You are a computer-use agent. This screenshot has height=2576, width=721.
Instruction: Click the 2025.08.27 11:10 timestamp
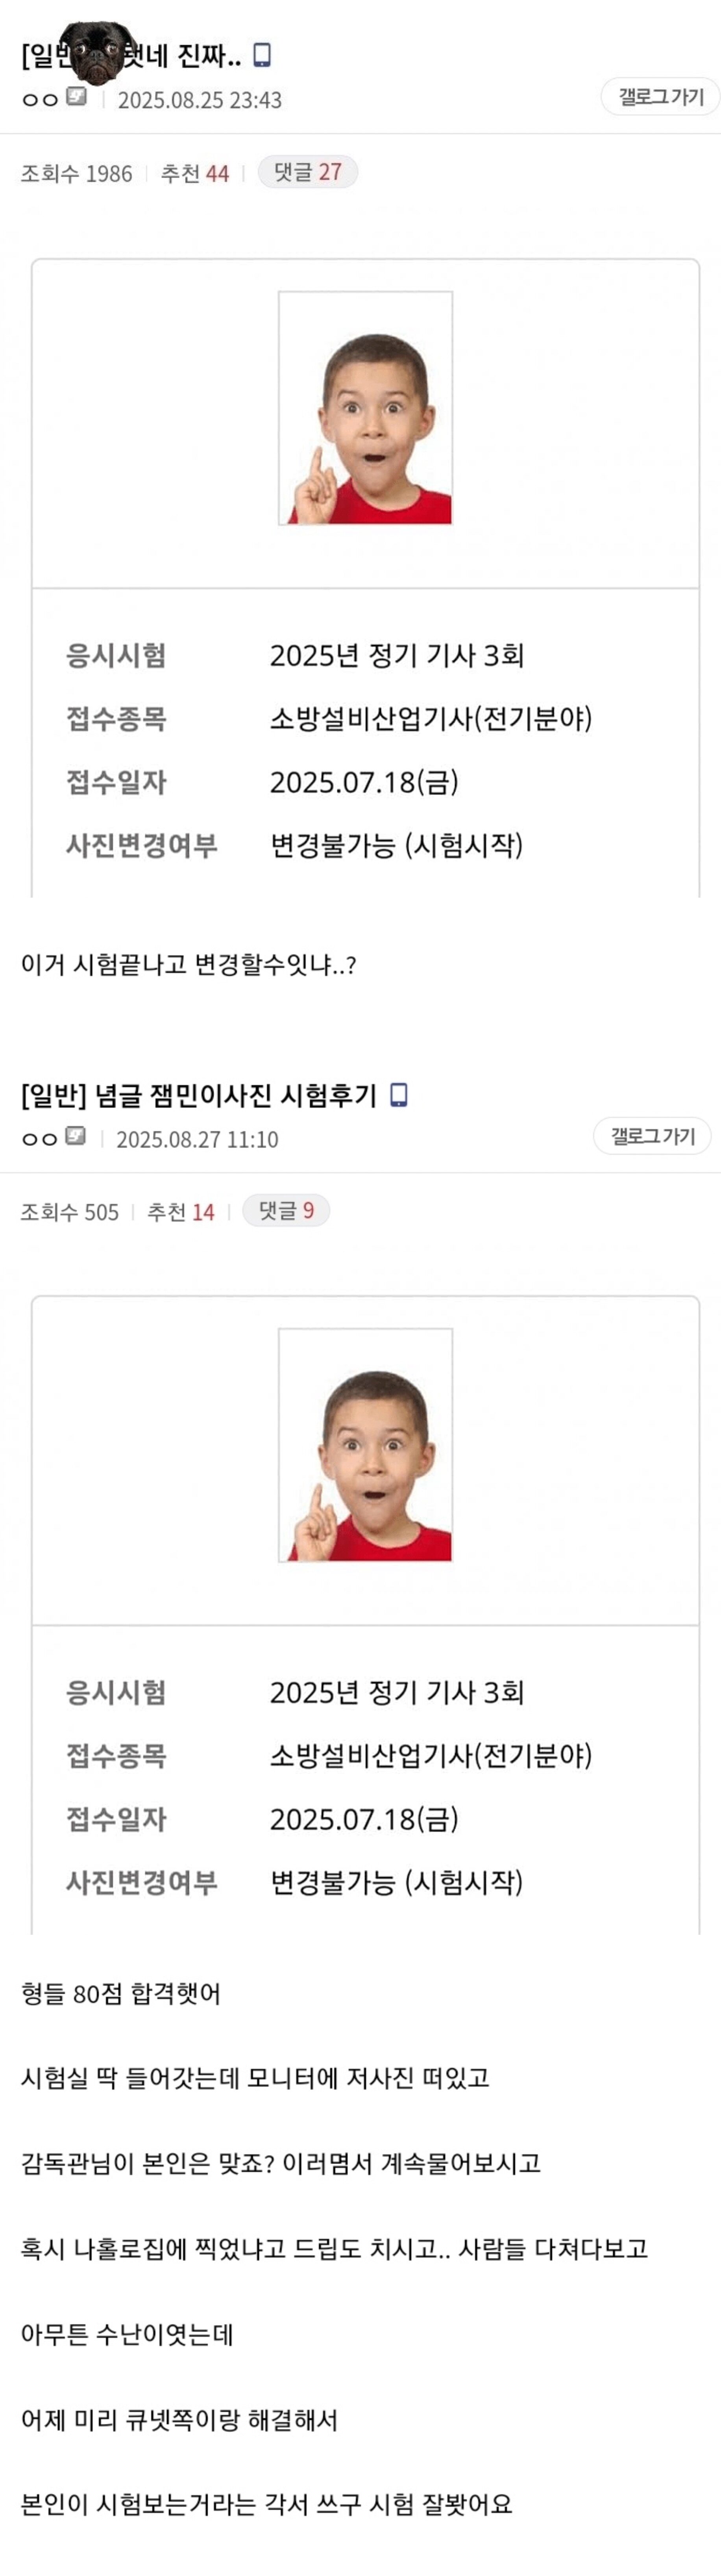198,1139
